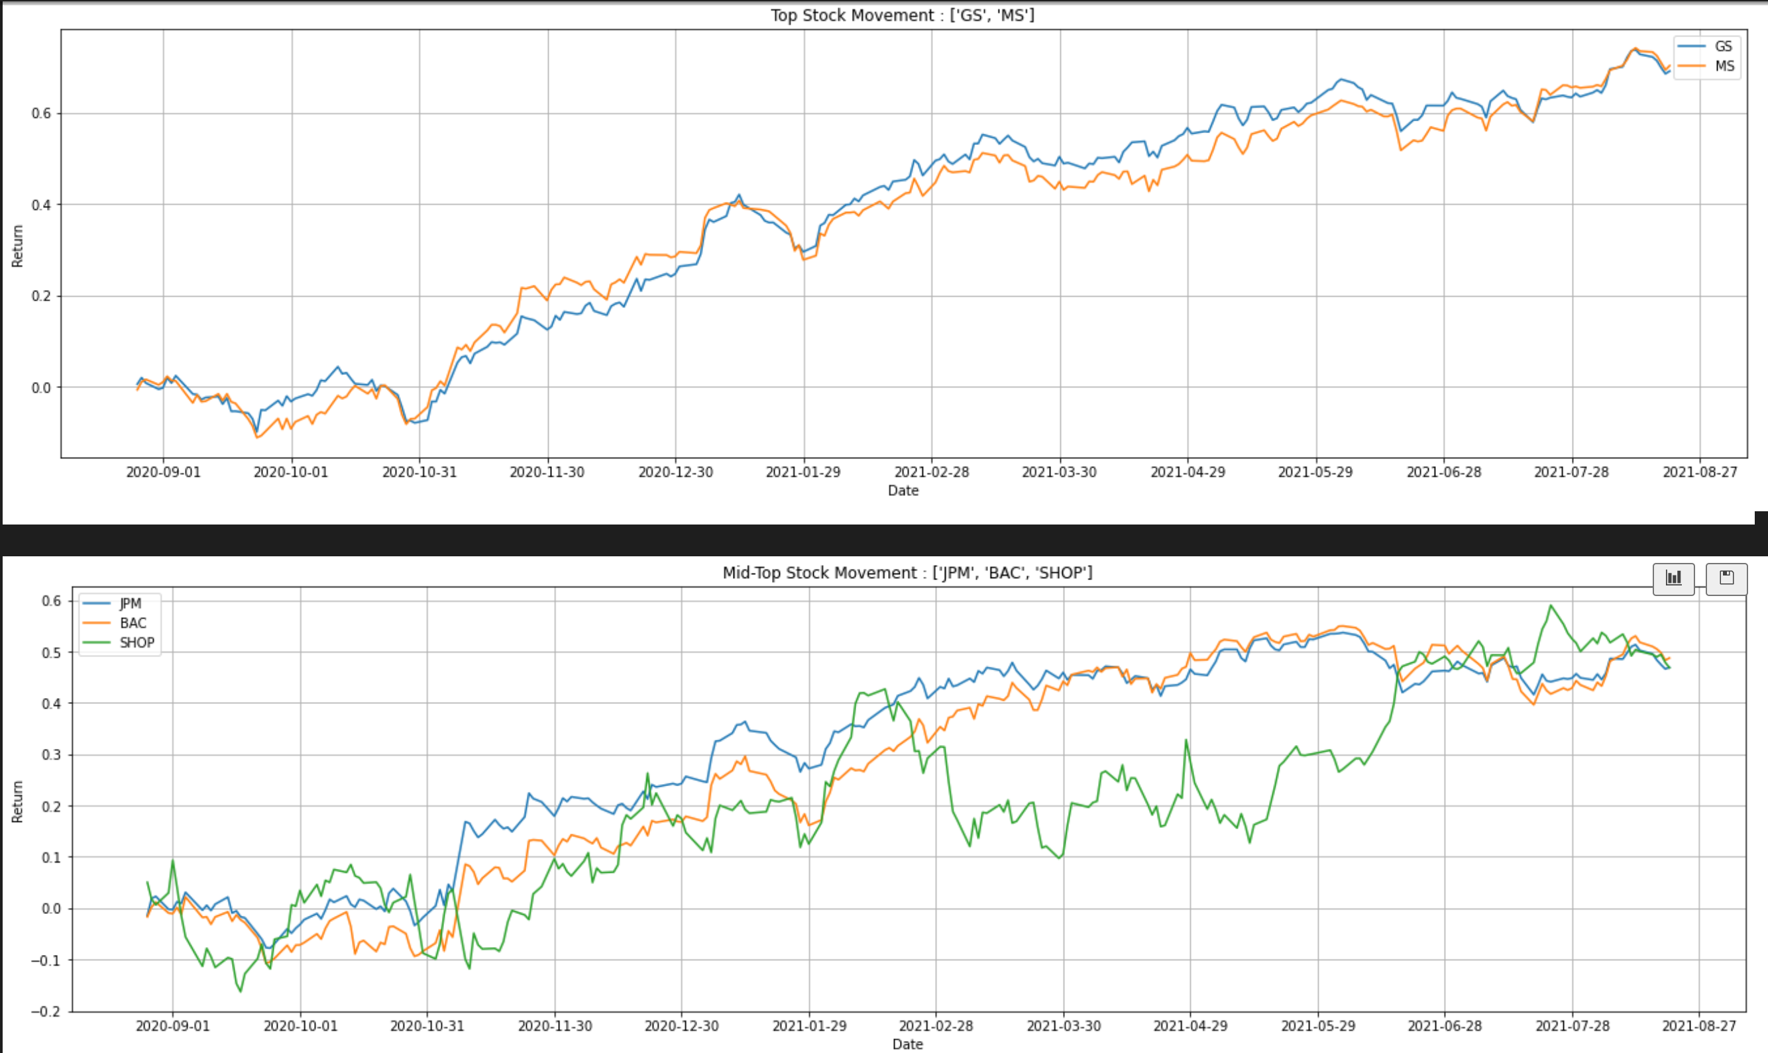Select MS entry in the top chart legend
Screen dimensions: 1768x1053
(x=1706, y=66)
